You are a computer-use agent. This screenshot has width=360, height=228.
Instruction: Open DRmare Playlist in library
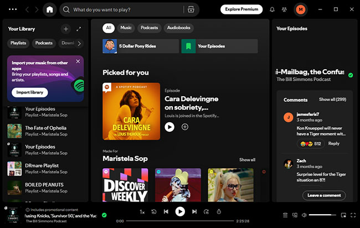(x=45, y=169)
